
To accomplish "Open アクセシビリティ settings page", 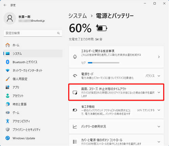I will pos(33,121).
